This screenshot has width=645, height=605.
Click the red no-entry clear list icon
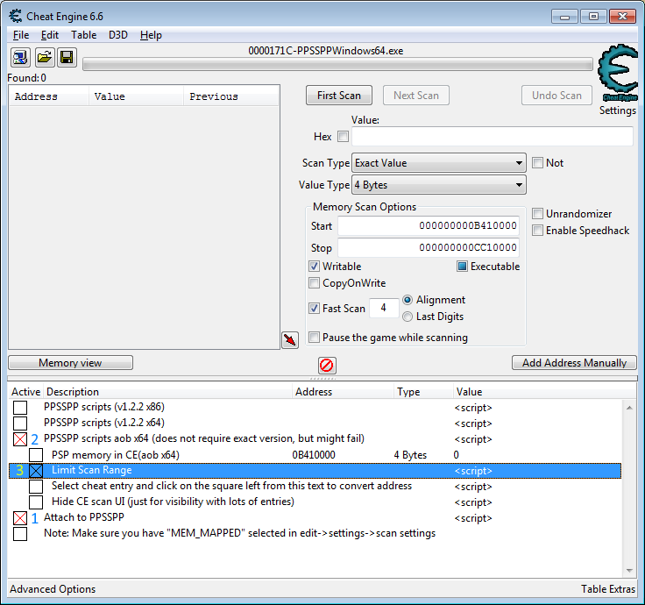pos(327,366)
